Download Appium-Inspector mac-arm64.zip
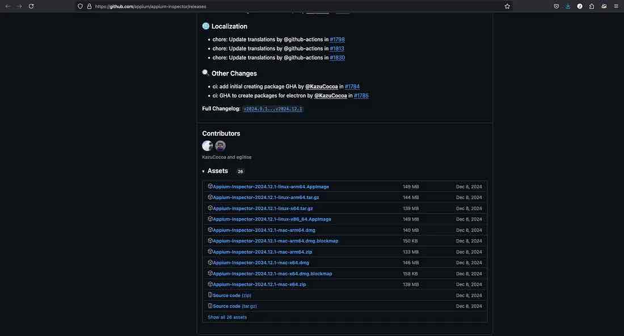This screenshot has width=624, height=336. 262,252
